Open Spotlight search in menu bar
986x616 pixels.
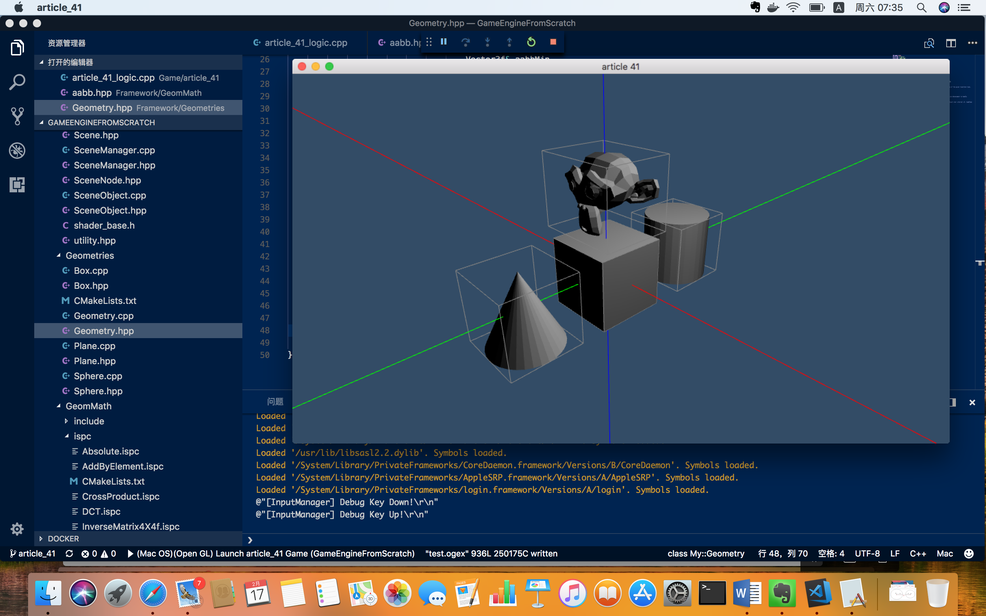tap(922, 7)
